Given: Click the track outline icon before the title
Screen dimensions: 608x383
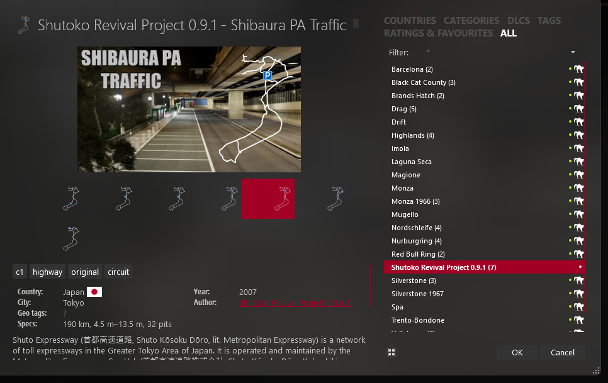Looking at the screenshot, I should click(x=24, y=25).
